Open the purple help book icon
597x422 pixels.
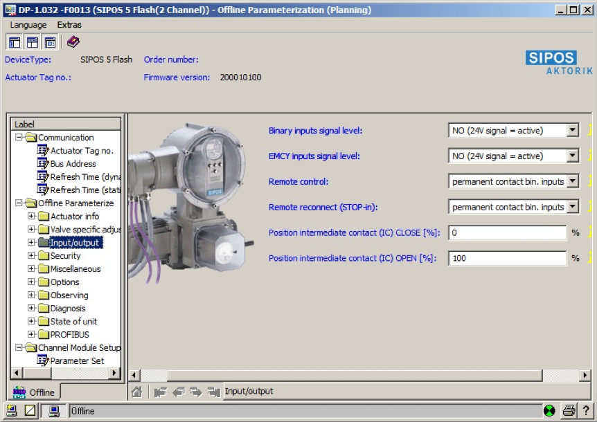[73, 42]
